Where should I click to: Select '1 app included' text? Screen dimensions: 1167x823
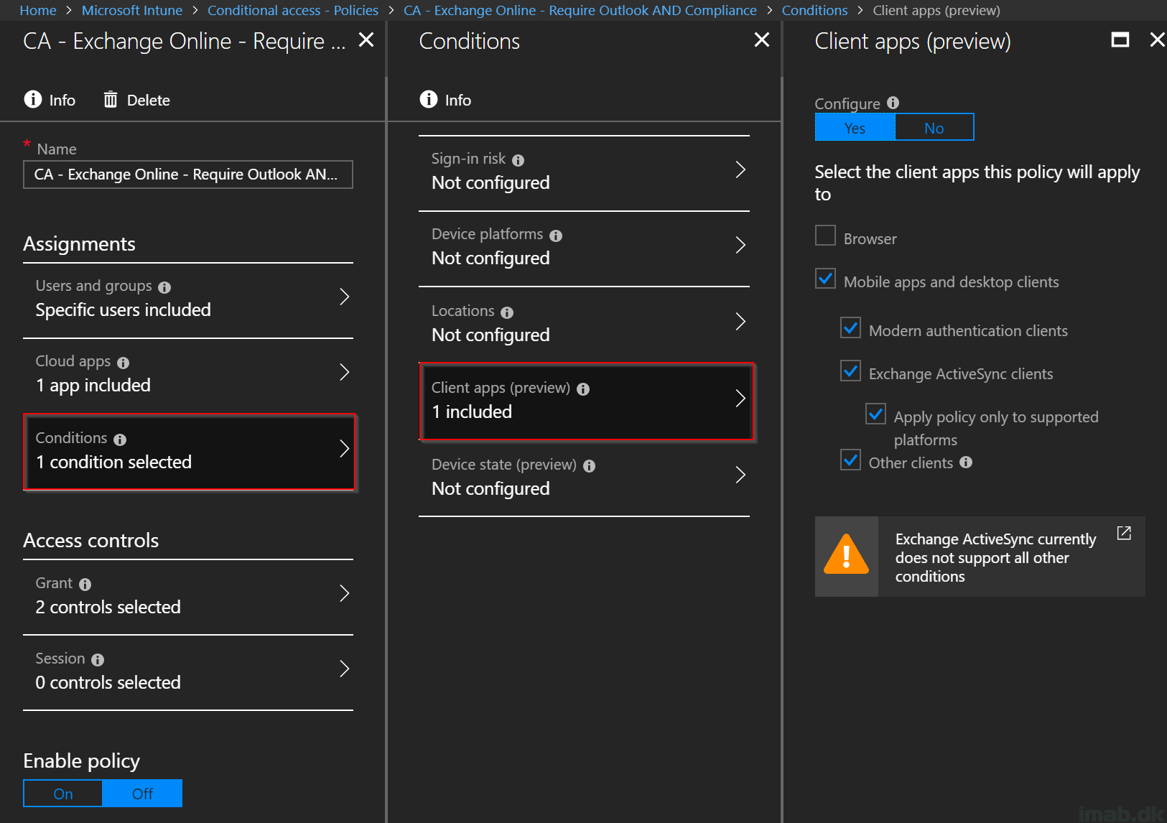pyautogui.click(x=93, y=385)
